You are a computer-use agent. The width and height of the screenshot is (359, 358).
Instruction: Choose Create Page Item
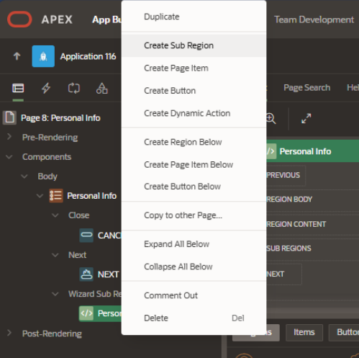coord(194,68)
